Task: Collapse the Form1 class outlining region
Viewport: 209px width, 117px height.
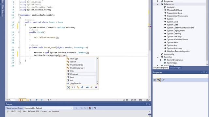Action: click(x=19, y=22)
